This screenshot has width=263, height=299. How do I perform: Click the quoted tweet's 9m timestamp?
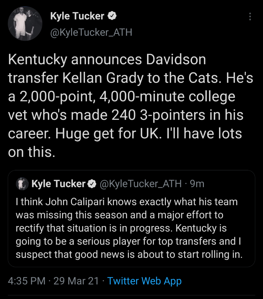pos(197,184)
